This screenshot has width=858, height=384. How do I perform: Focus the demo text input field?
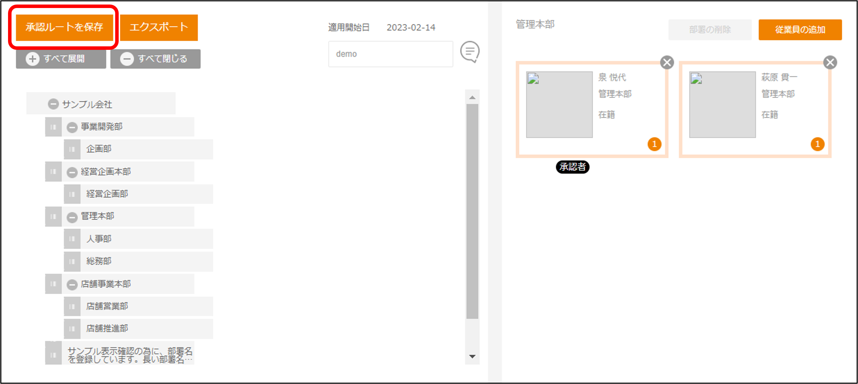pos(391,54)
